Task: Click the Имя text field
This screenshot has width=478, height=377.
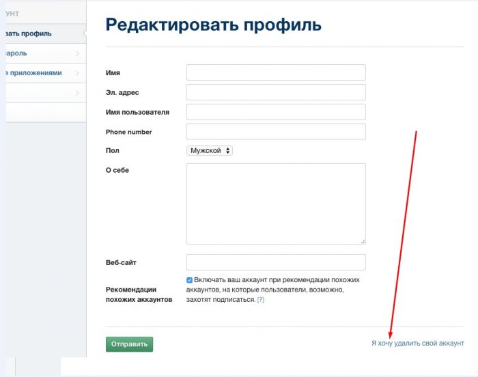Action: pos(276,72)
